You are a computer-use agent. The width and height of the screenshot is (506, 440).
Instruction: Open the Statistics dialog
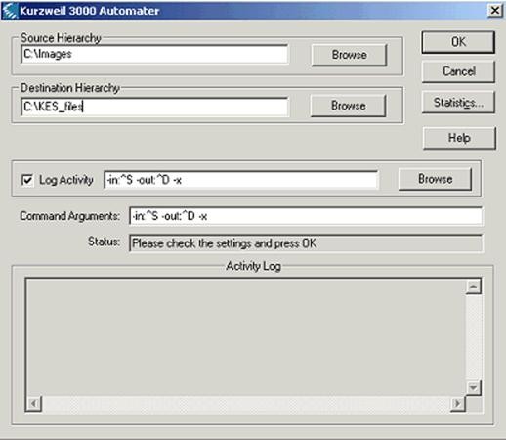click(x=458, y=103)
